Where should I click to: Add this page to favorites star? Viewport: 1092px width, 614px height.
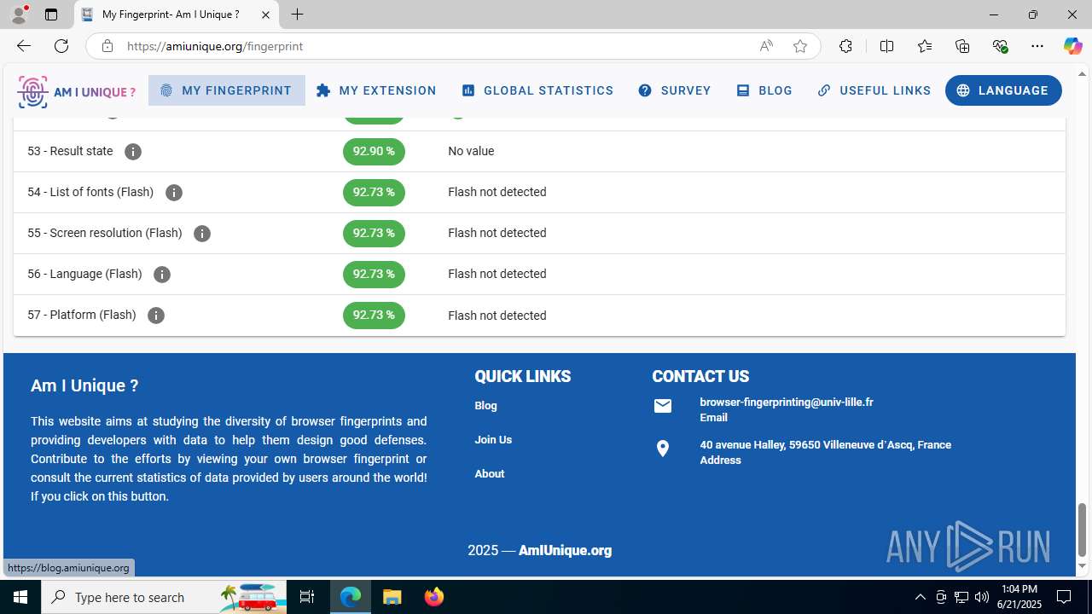click(x=800, y=46)
